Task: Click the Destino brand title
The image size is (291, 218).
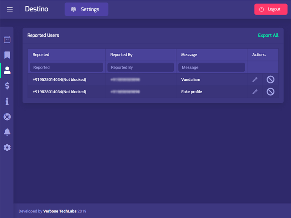Action: click(37, 9)
